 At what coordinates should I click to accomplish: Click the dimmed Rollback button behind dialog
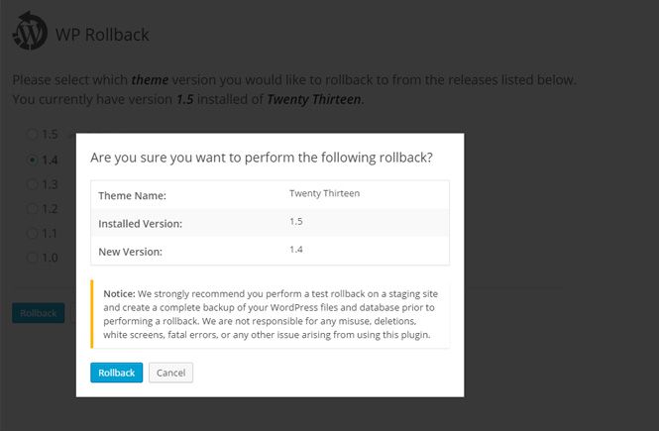tap(39, 313)
